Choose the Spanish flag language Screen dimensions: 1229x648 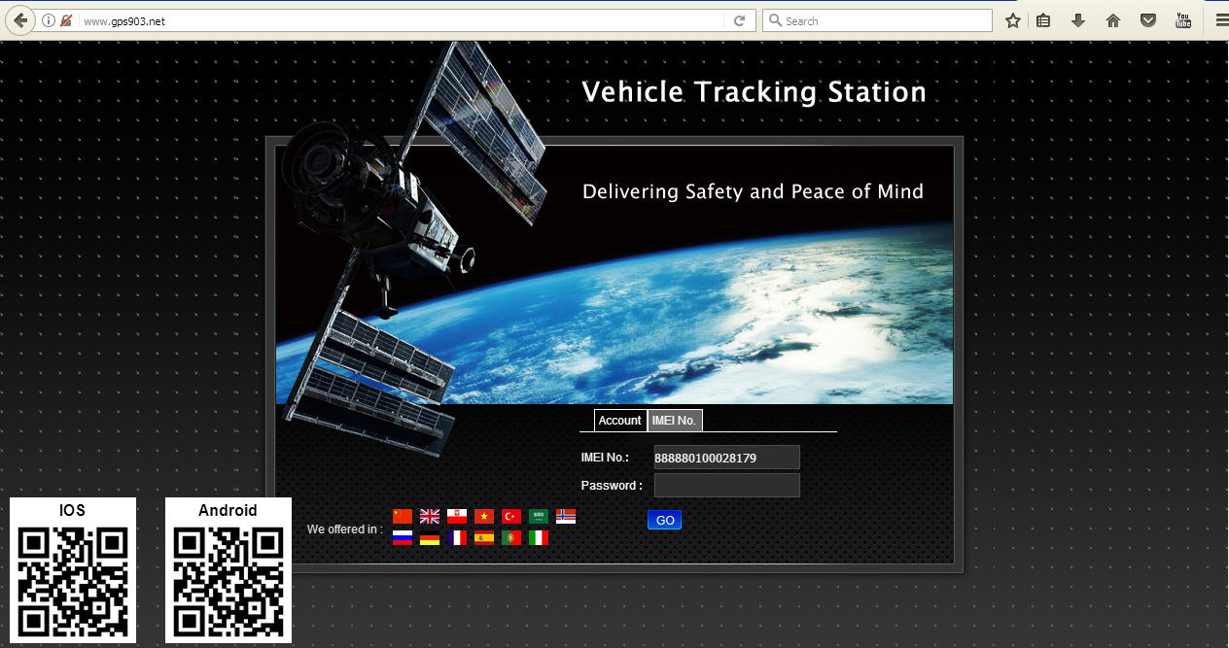[484, 538]
